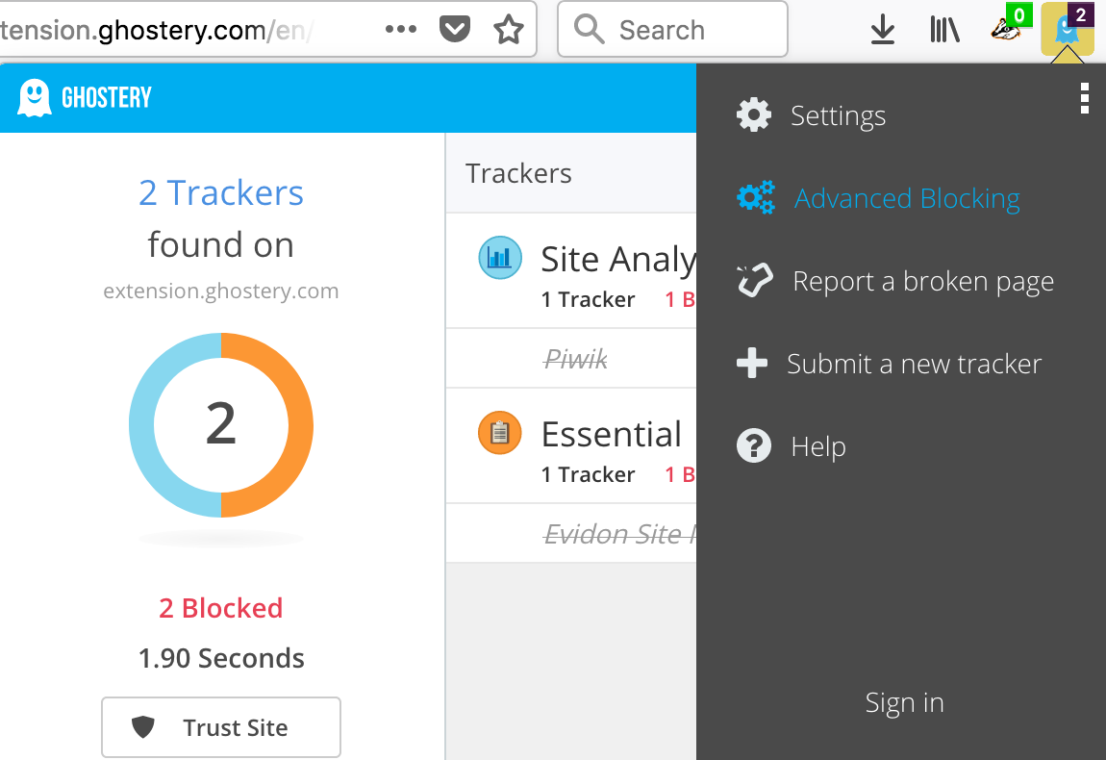Image resolution: width=1106 pixels, height=760 pixels.
Task: Bookmark this page with star icon
Action: (508, 30)
